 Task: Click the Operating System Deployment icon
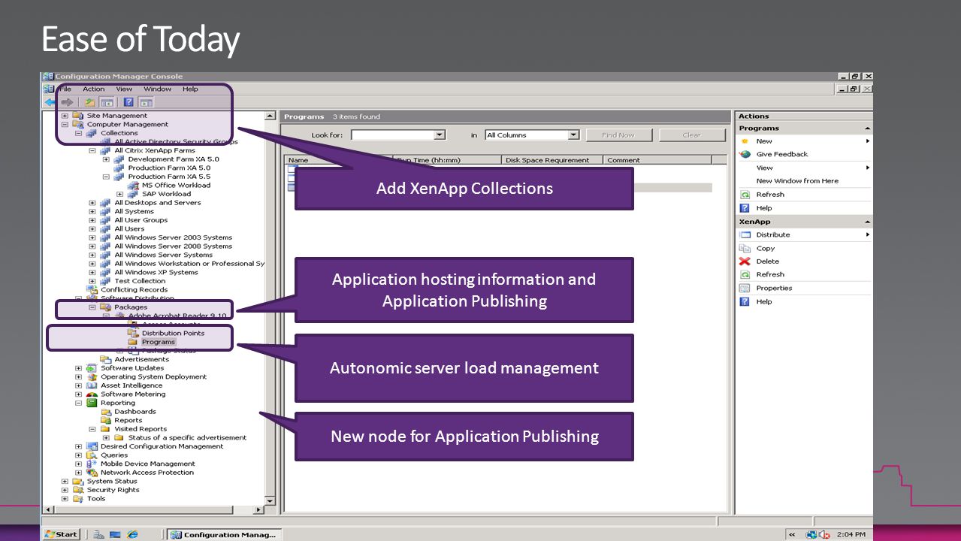coord(92,376)
